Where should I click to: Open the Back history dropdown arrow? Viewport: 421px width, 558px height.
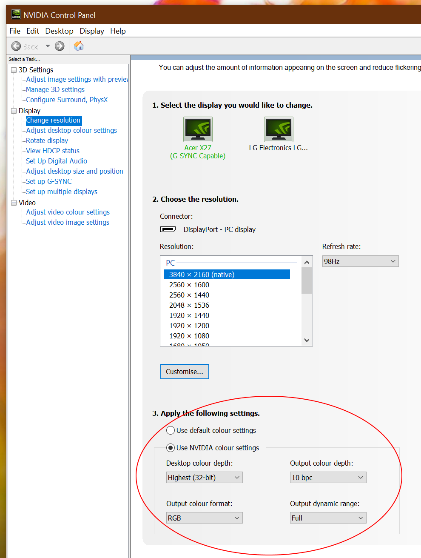(48, 46)
